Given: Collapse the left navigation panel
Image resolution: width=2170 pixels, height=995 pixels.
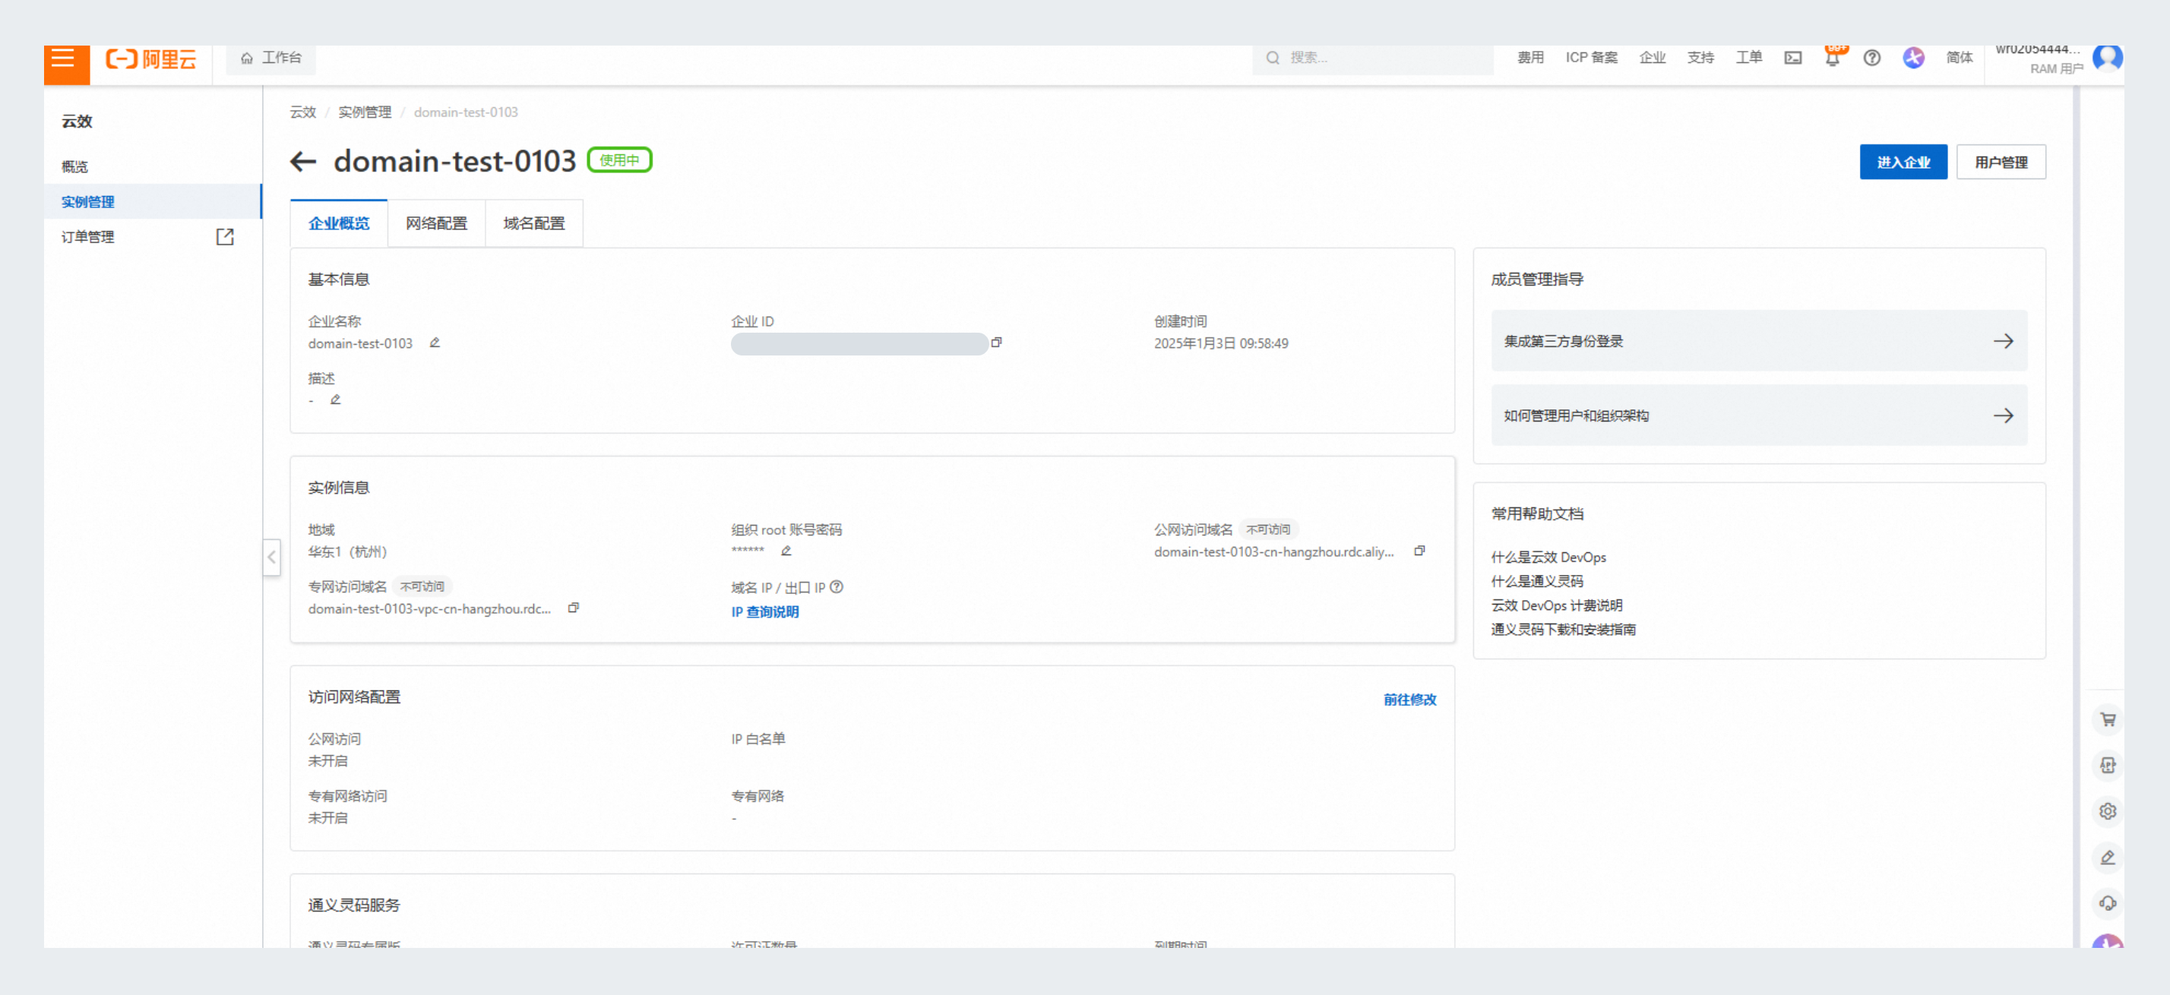Looking at the screenshot, I should 271,557.
